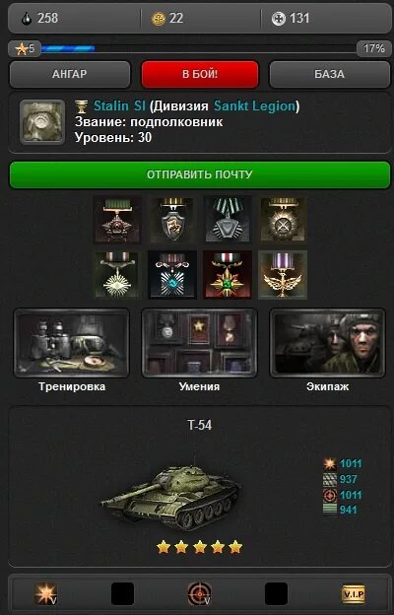Open Умения skills section
This screenshot has height=615, width=394.
(x=200, y=343)
